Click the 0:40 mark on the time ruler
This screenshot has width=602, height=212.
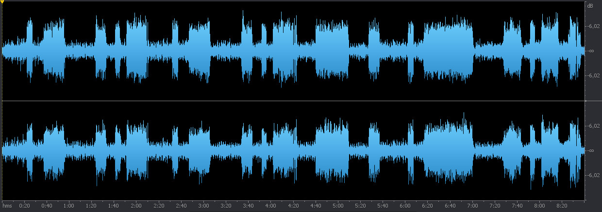pyautogui.click(x=47, y=205)
